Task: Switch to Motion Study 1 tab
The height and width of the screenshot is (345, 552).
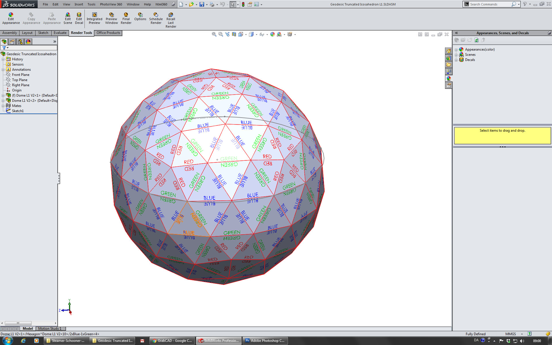Action: pos(49,329)
